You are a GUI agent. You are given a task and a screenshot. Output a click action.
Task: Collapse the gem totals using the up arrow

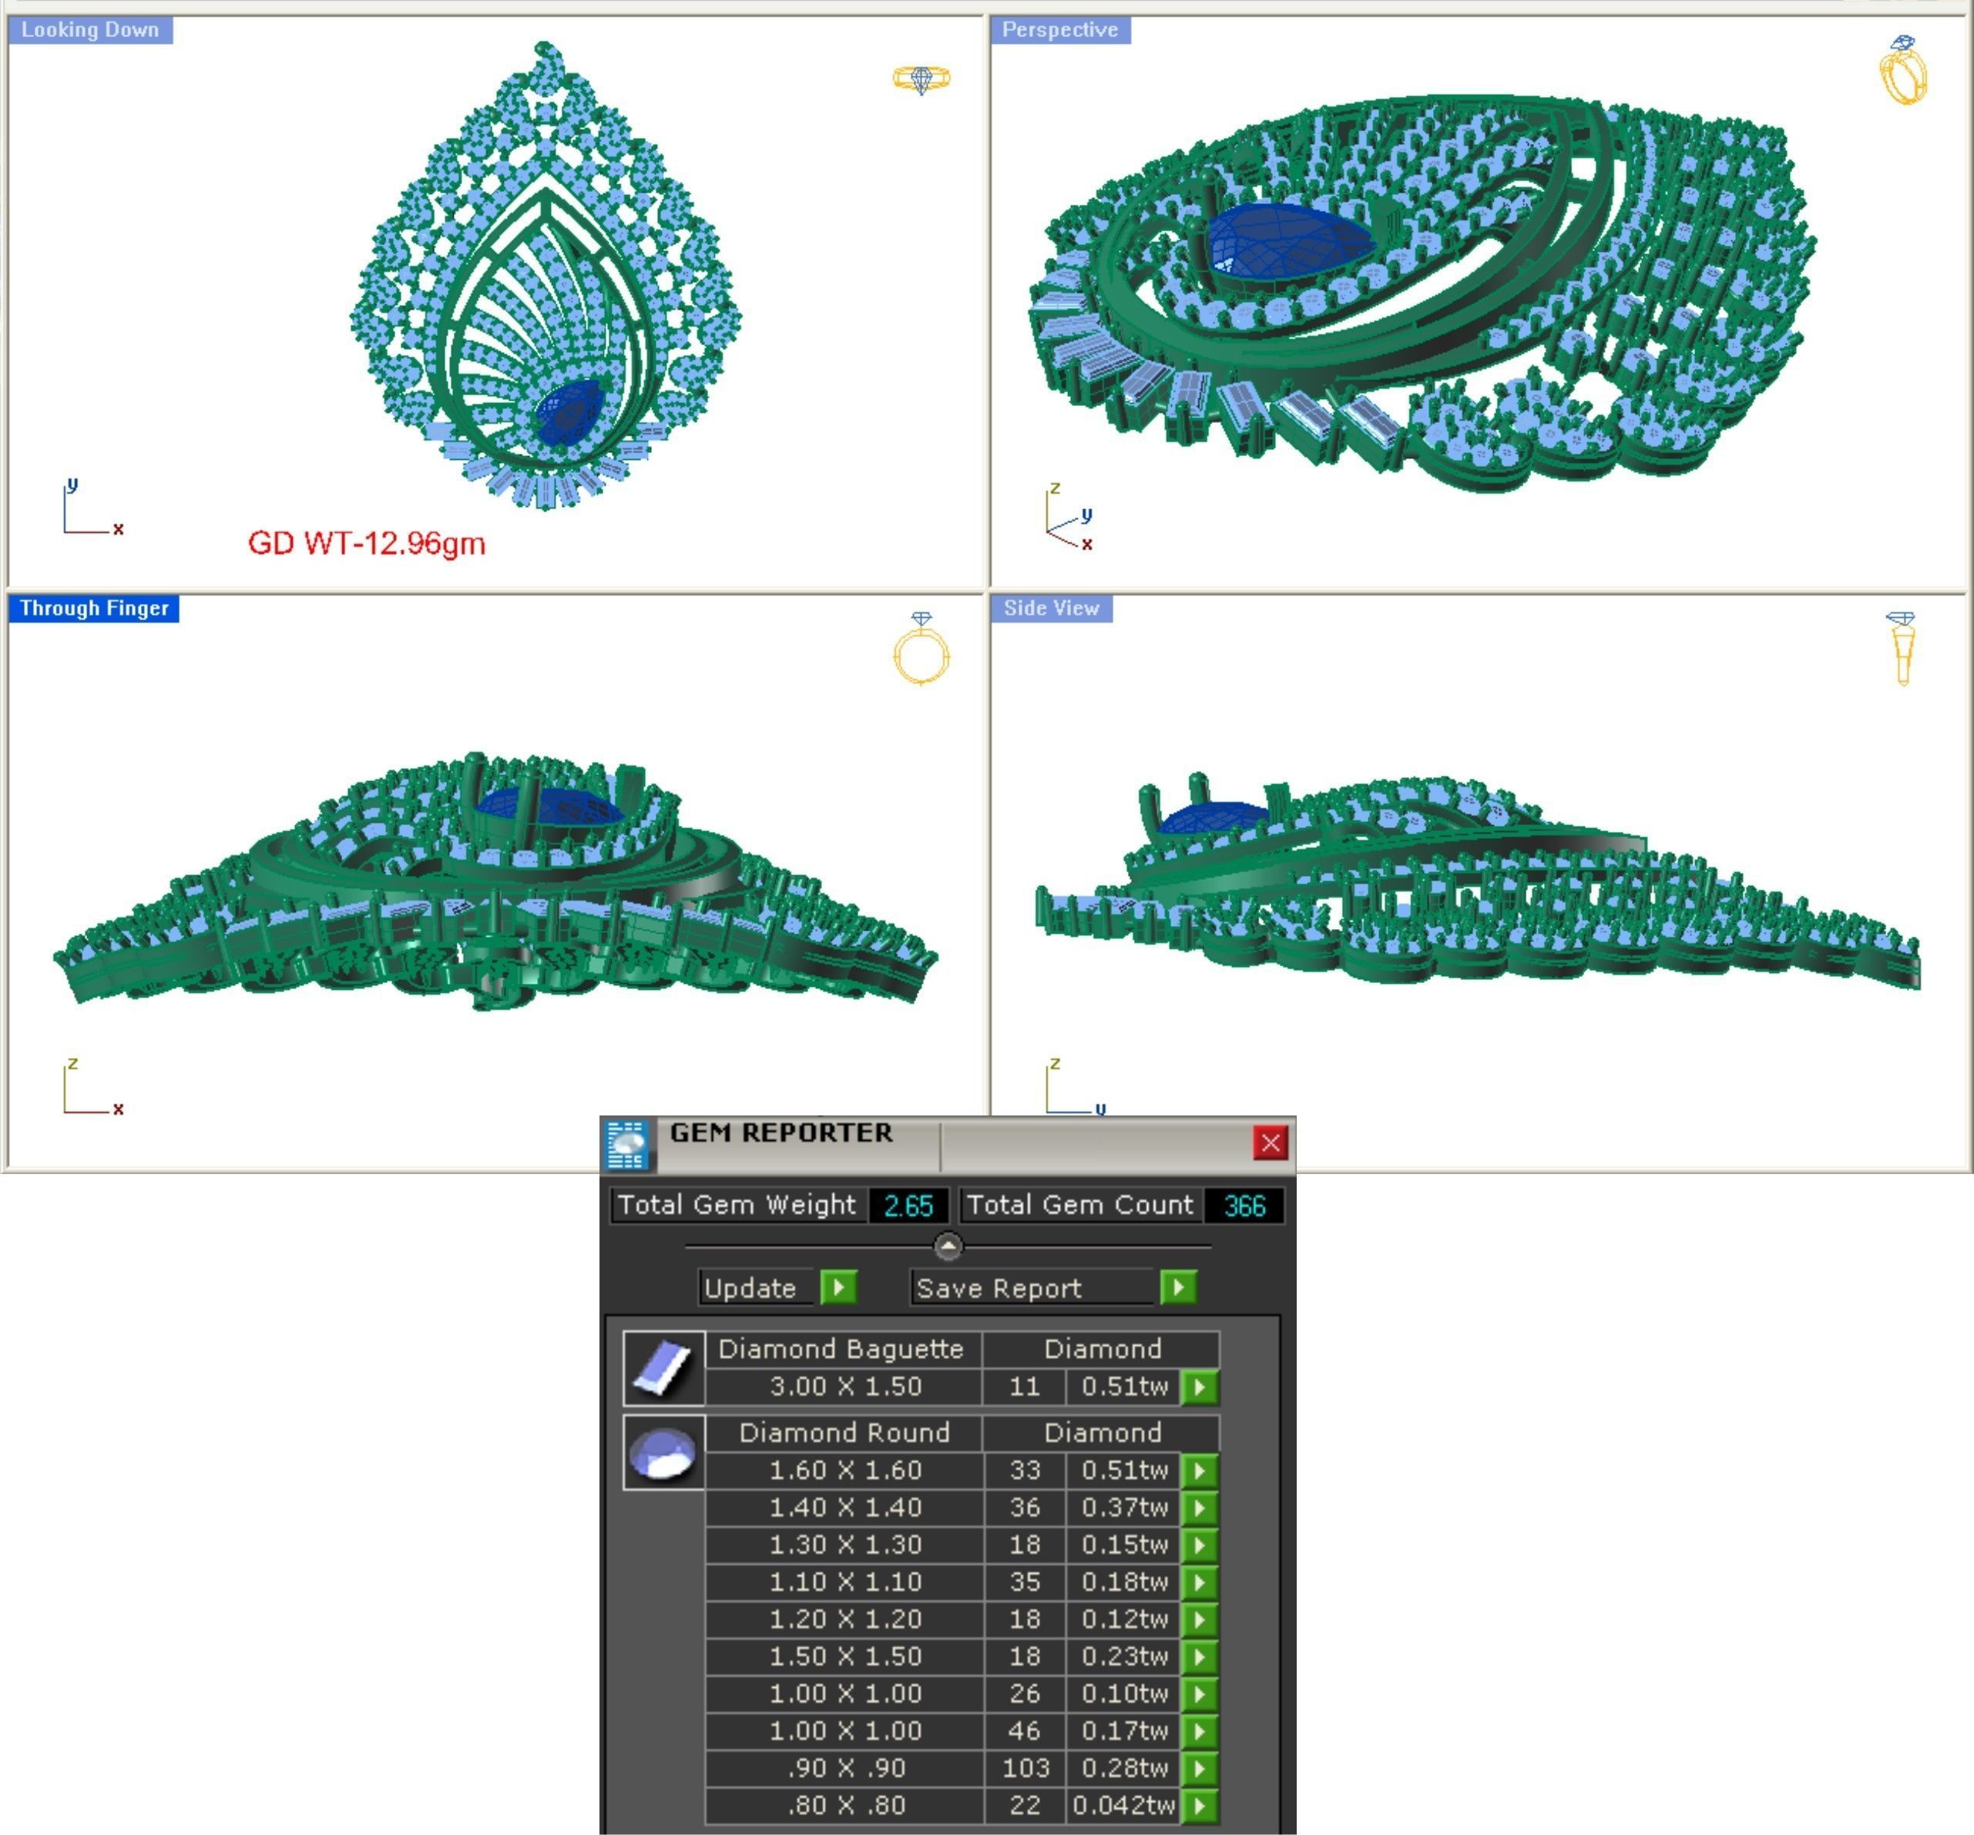(948, 1245)
